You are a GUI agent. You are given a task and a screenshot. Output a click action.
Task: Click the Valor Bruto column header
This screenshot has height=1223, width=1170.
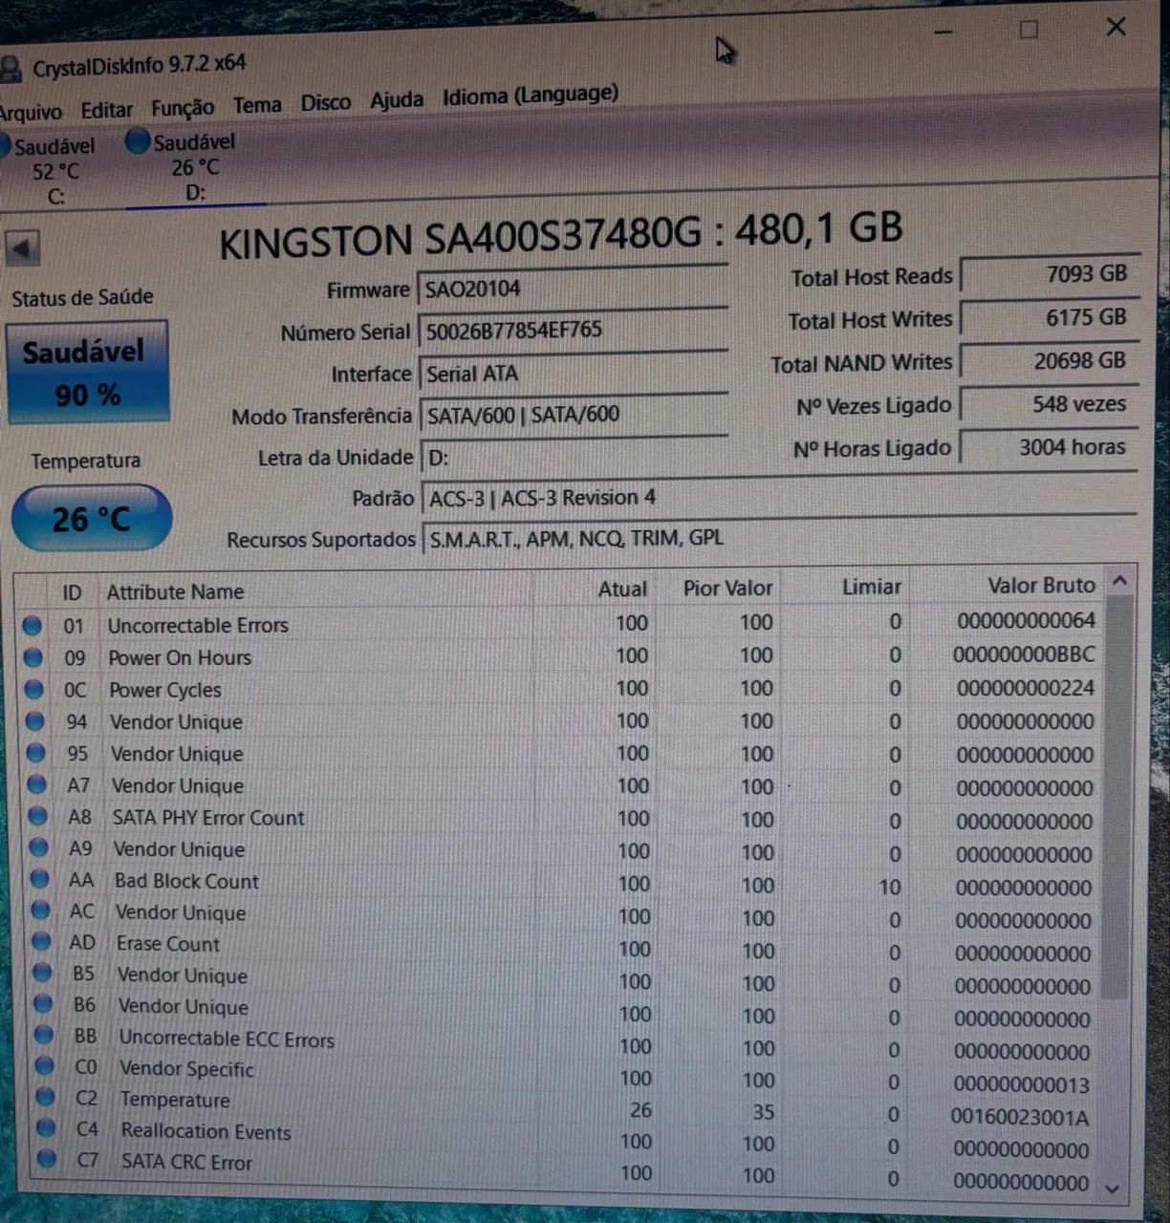(x=1041, y=585)
